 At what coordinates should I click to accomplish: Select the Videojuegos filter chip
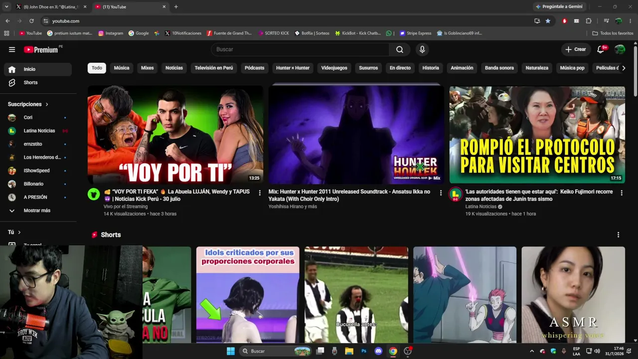point(334,68)
